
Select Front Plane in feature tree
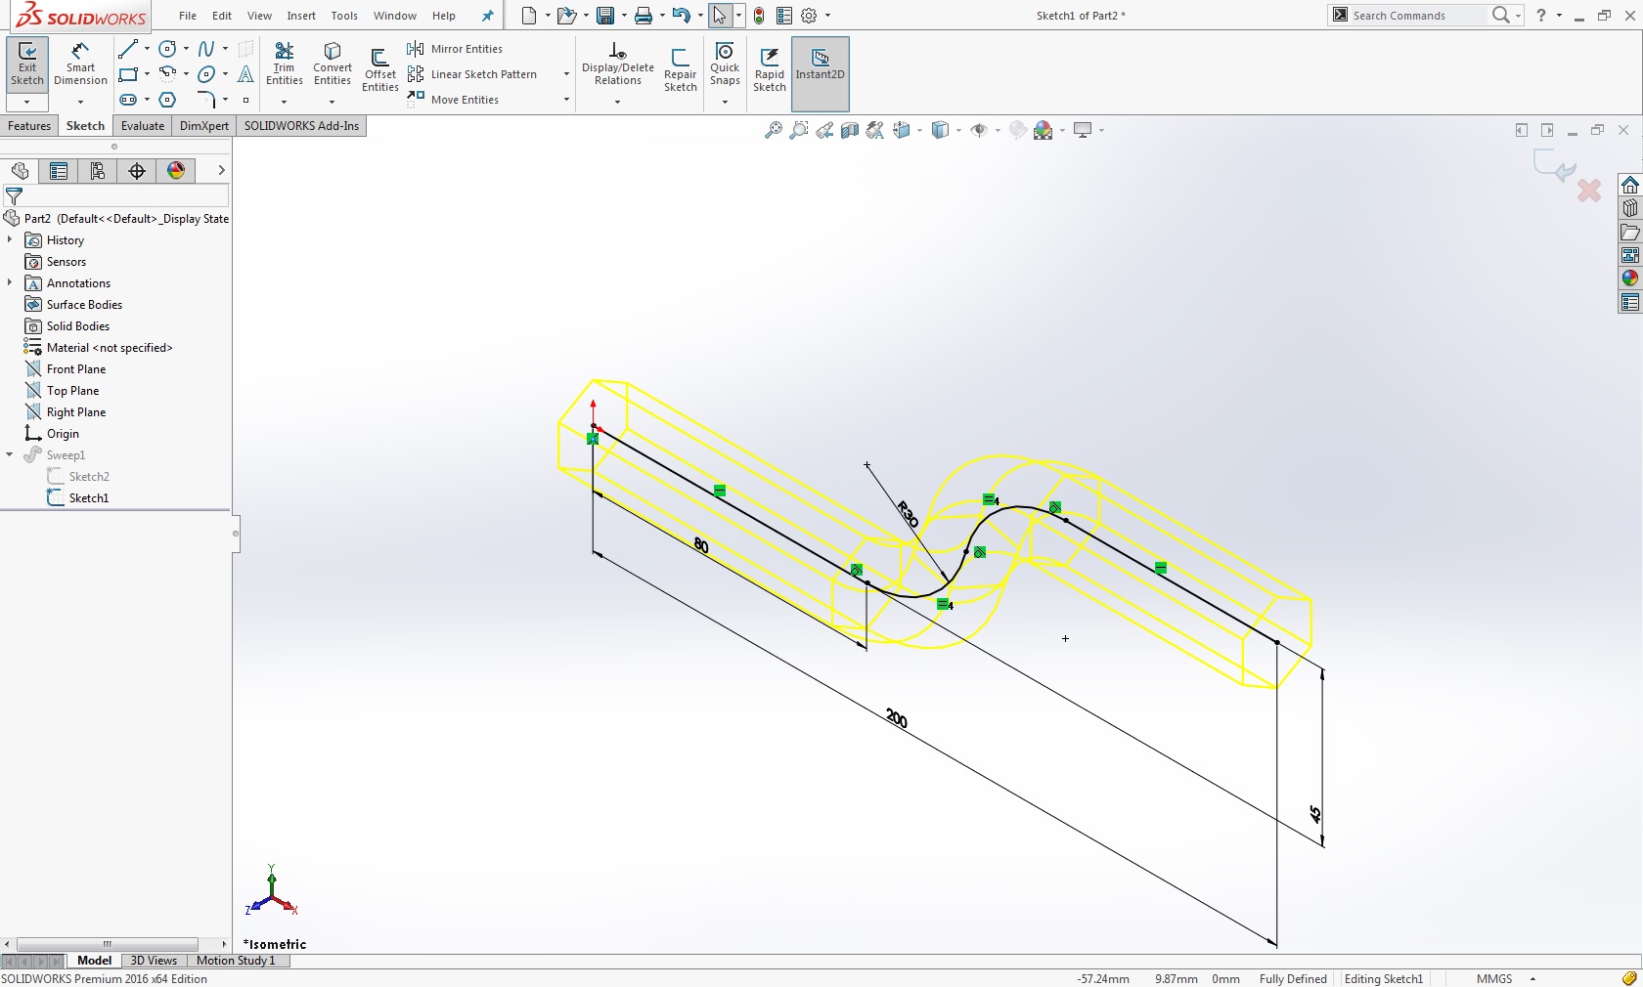tap(75, 369)
